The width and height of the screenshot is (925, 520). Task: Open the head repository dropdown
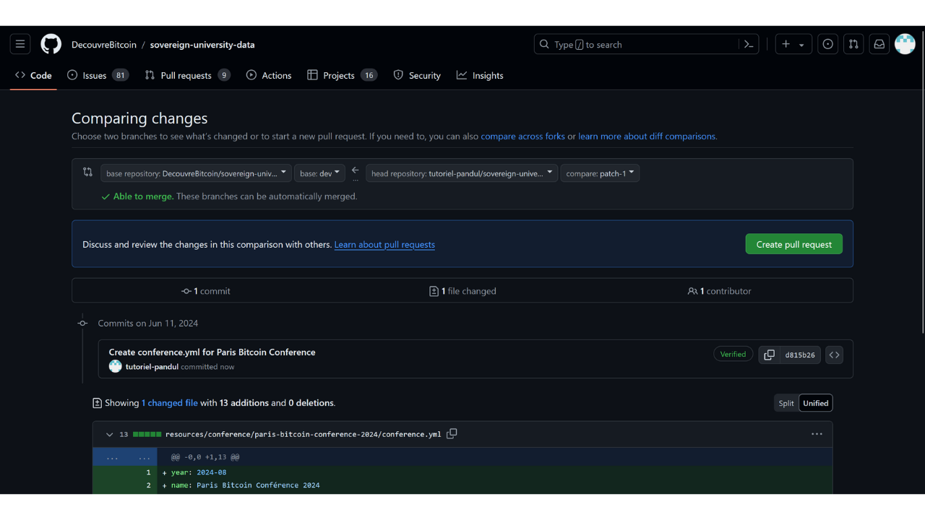coord(462,173)
